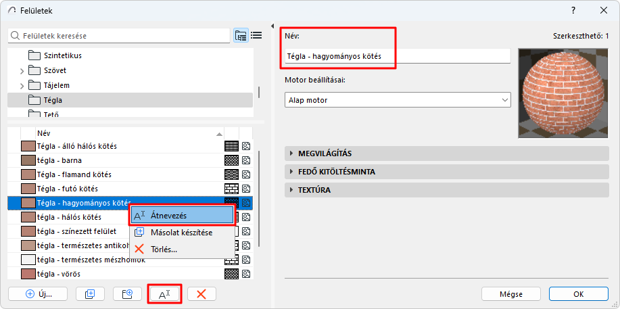Switch to flat list view
The image size is (620, 309).
click(x=256, y=36)
